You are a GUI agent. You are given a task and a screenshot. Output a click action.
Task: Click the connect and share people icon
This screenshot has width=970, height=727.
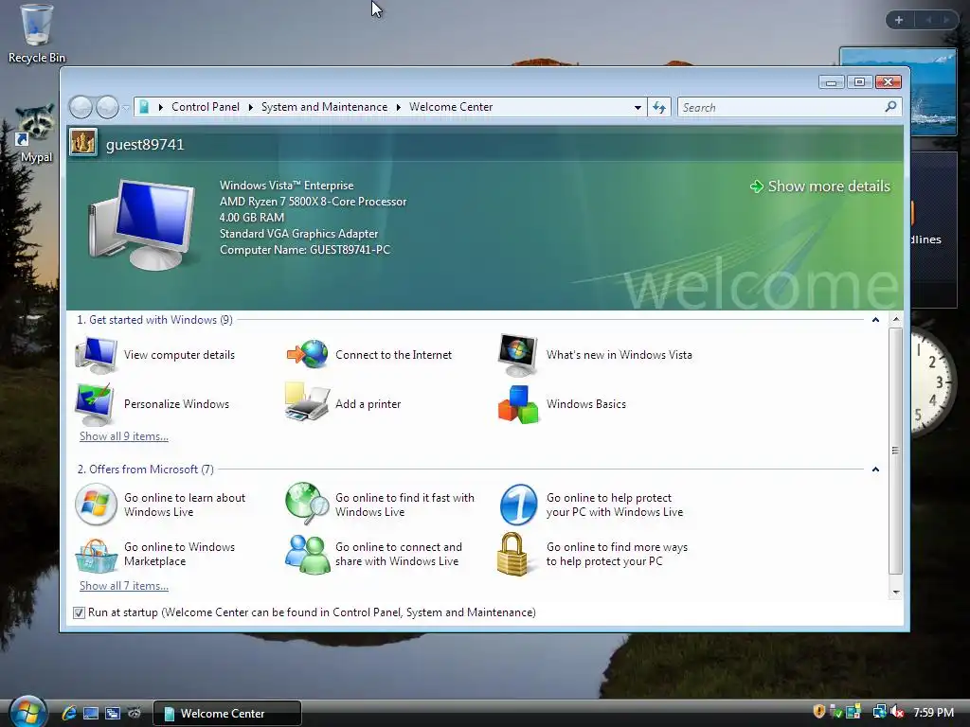coord(308,554)
